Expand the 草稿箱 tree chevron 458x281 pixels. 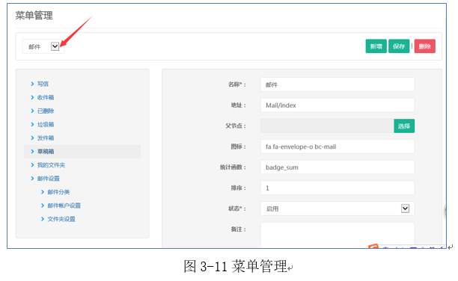32,152
